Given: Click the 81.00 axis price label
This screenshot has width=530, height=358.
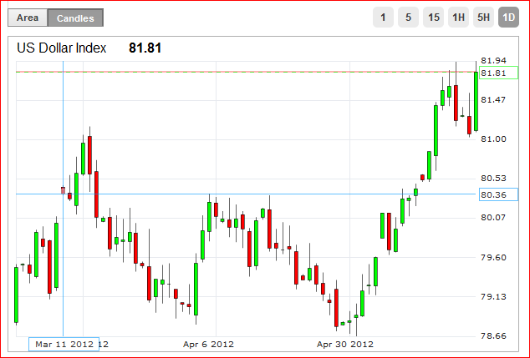Looking at the screenshot, I should 494,139.
